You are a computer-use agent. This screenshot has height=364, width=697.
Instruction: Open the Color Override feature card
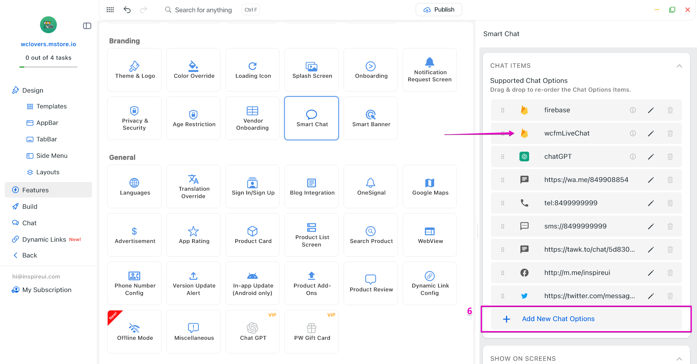194,70
